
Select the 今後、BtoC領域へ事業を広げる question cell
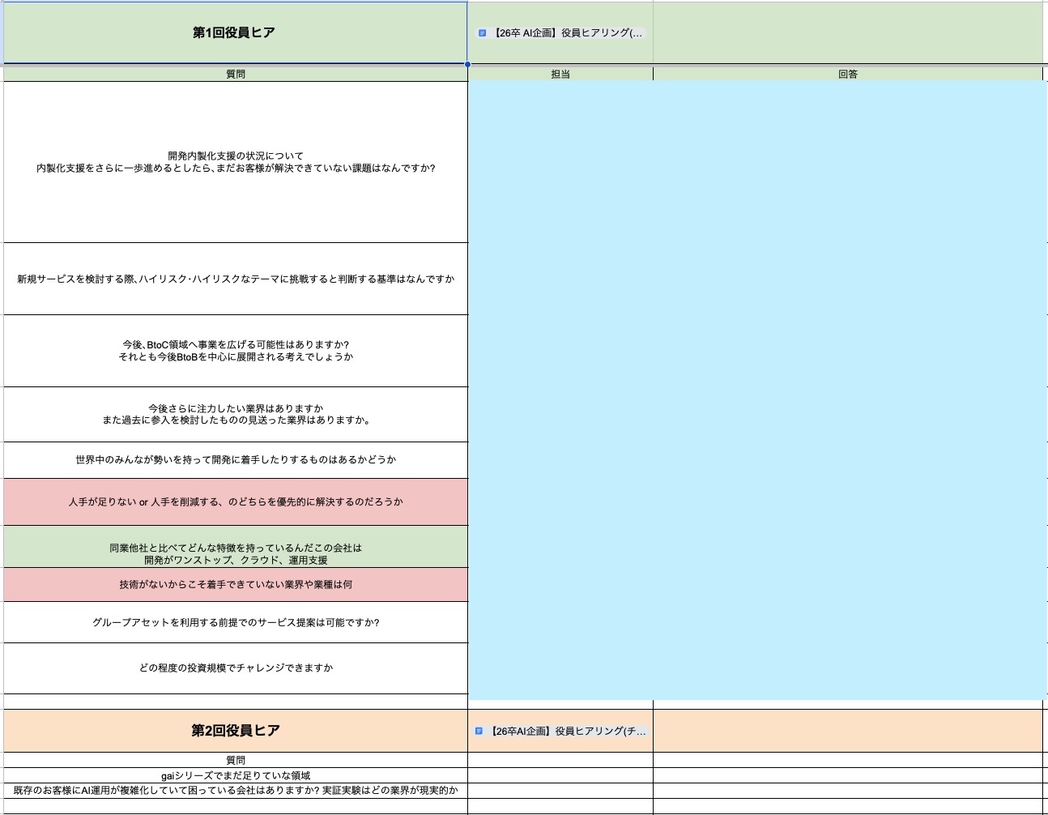(236, 351)
